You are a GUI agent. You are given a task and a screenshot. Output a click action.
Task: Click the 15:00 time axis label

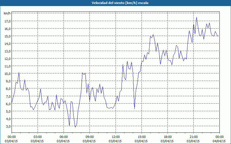click(142, 137)
